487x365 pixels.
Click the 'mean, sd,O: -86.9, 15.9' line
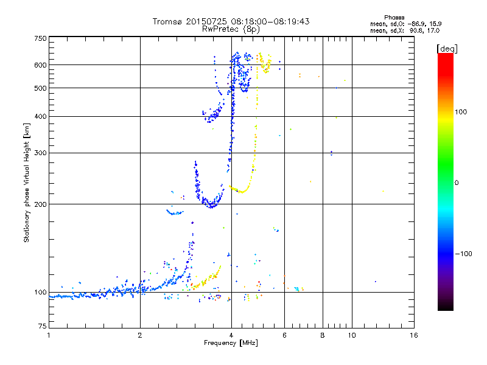[x=405, y=24]
